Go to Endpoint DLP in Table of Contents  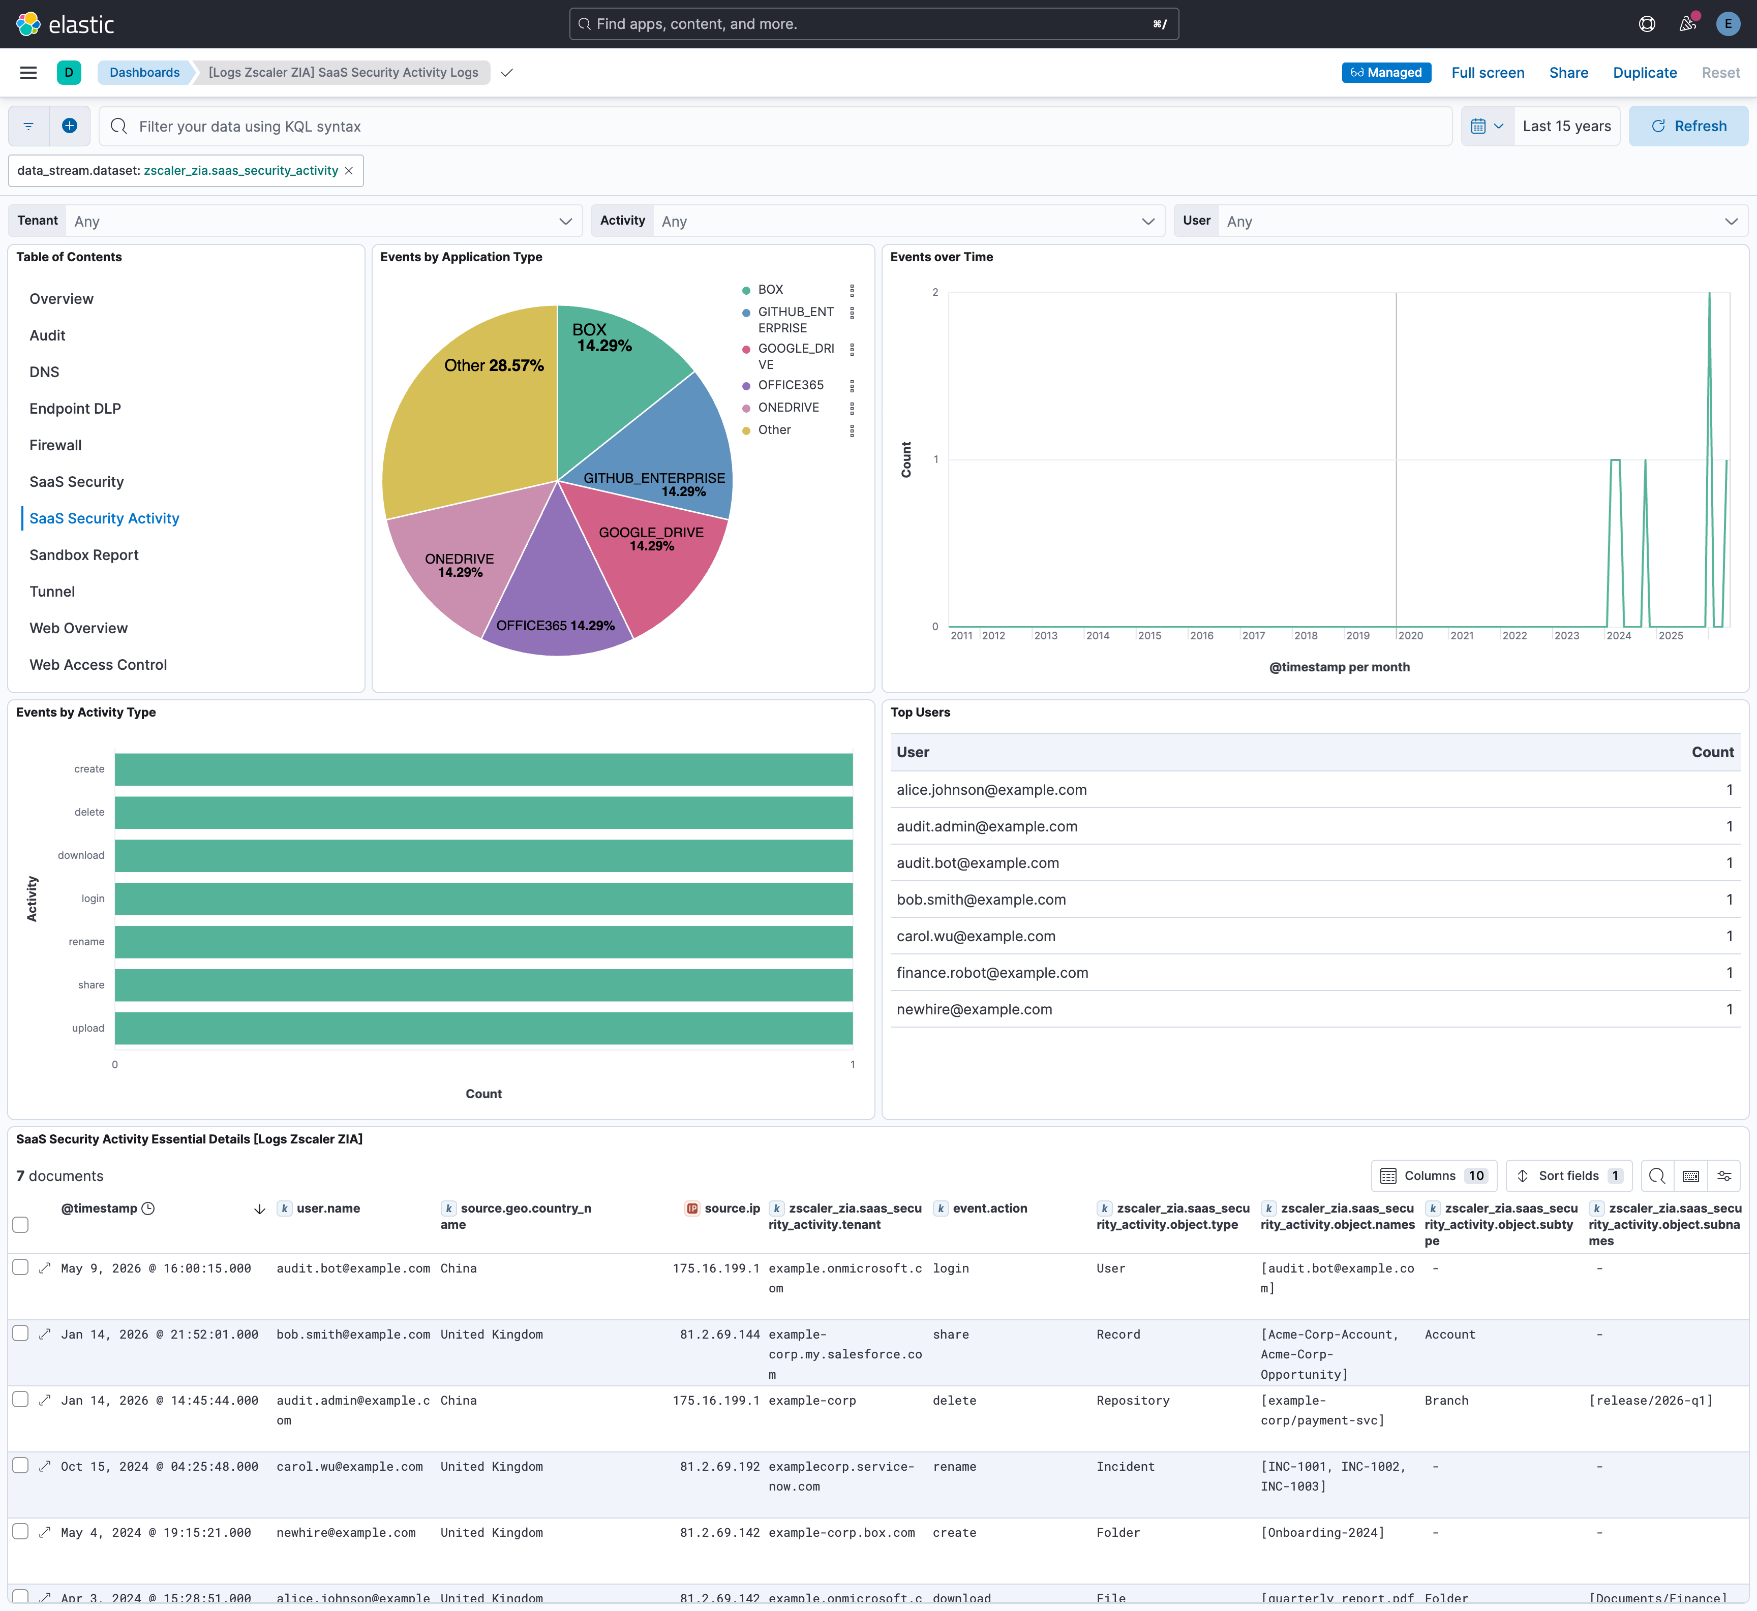[75, 409]
